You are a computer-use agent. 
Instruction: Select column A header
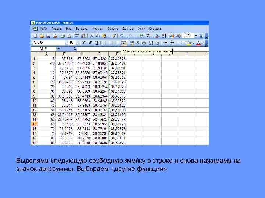pyautogui.click(x=47, y=54)
